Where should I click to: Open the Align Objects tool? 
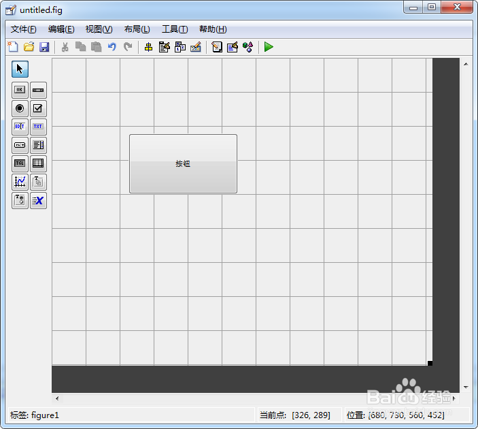148,47
